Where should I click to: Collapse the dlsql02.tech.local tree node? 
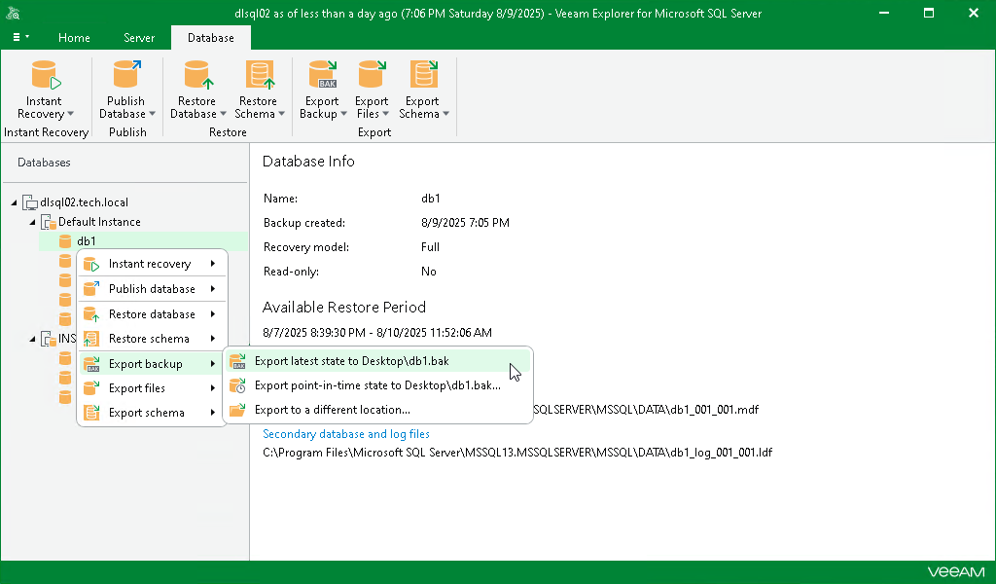(14, 201)
